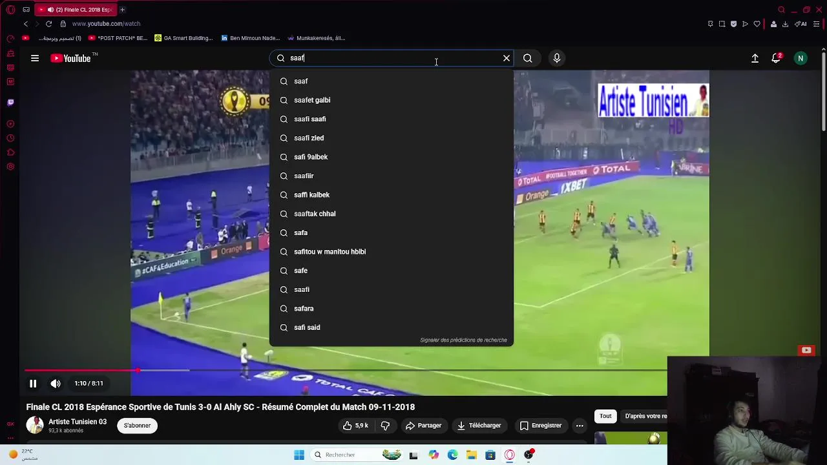This screenshot has height=465, width=827.
Task: Reload the page with the refresh icon
Action: [48, 24]
